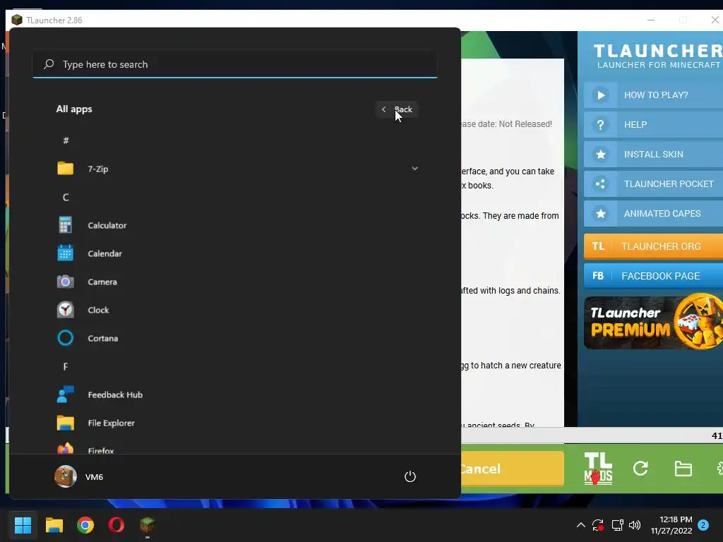This screenshot has width=723, height=542.
Task: Show hidden system tray icons
Action: (x=581, y=525)
